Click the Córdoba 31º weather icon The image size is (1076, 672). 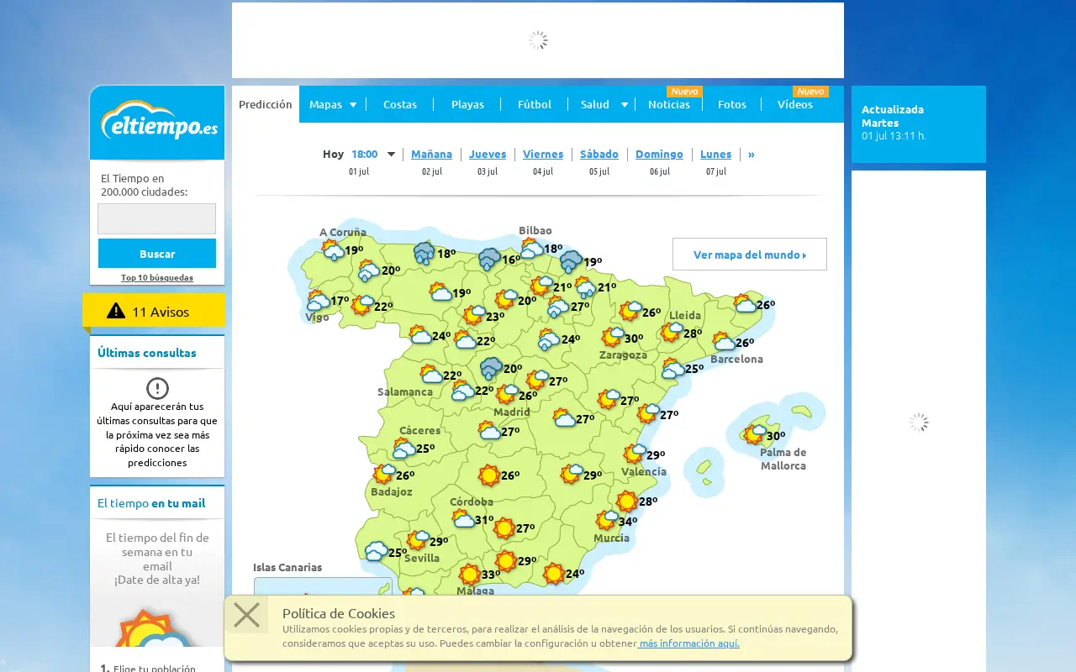click(x=463, y=519)
